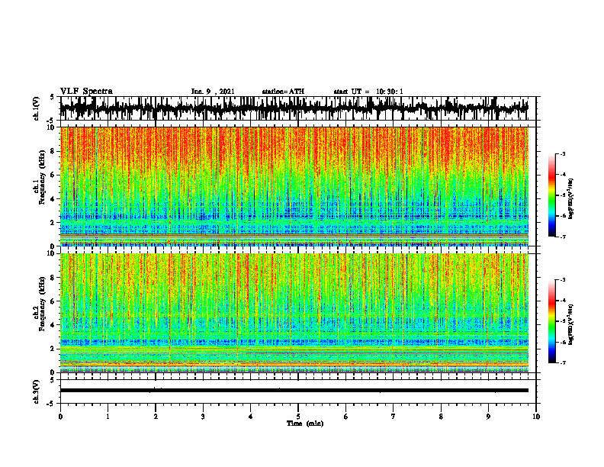
Task: Click the ch.3 flat black voltage trace
Action: coord(294,391)
